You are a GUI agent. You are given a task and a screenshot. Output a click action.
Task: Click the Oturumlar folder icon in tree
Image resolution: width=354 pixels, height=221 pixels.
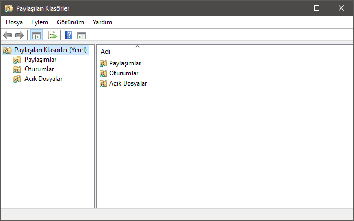coord(17,70)
